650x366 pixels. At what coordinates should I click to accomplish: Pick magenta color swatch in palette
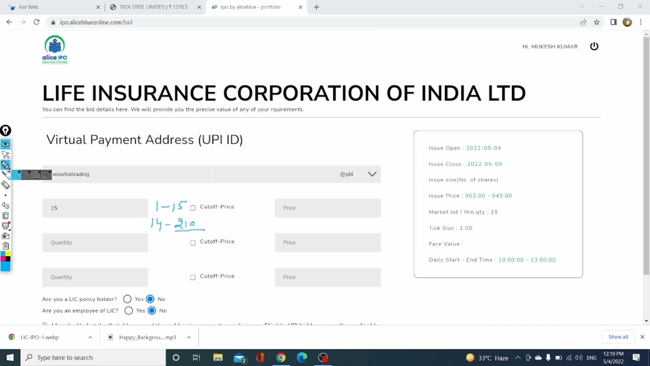pyautogui.click(x=3, y=259)
